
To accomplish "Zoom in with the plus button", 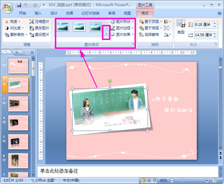I will pos(207,180).
